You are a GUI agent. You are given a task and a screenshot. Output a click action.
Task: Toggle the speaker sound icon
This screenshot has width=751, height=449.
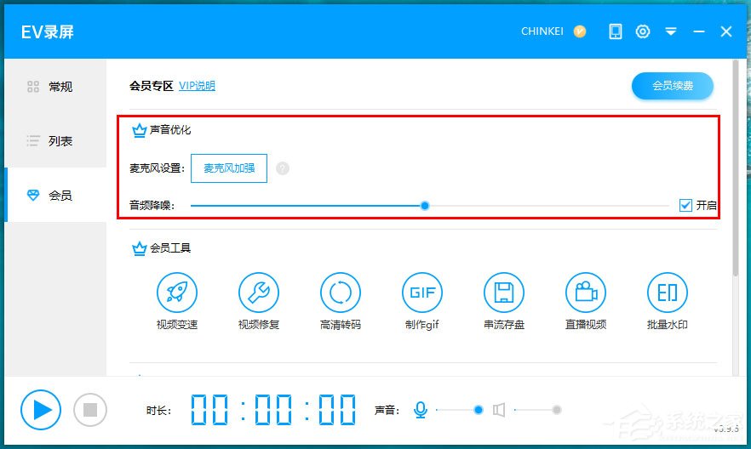[499, 410]
